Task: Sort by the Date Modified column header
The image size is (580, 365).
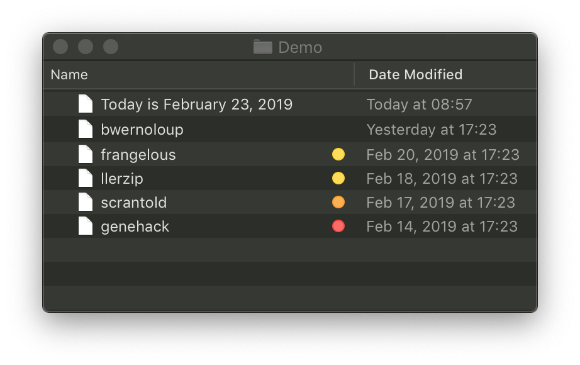Action: 415,75
